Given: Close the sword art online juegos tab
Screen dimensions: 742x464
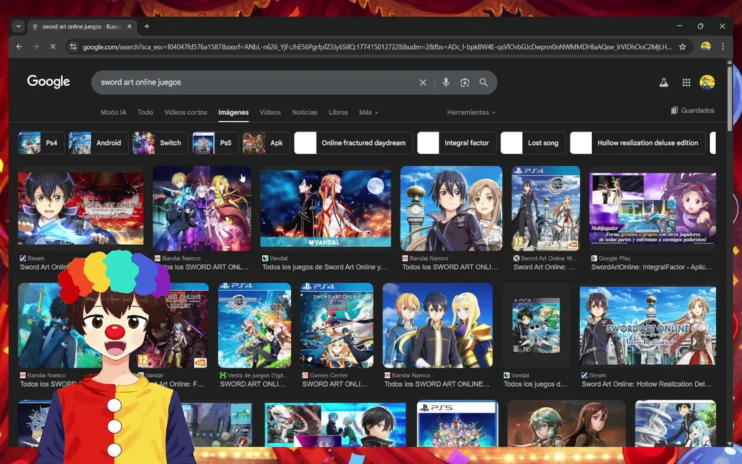Looking at the screenshot, I should click(x=129, y=26).
